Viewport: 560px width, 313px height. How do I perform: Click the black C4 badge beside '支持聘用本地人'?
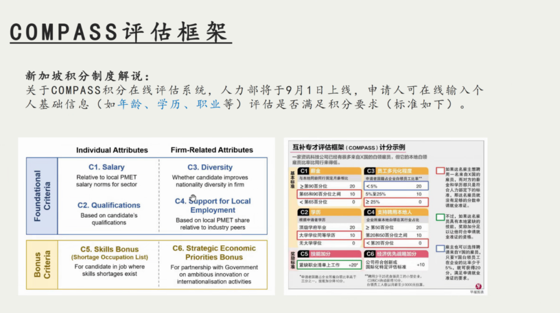click(x=370, y=212)
